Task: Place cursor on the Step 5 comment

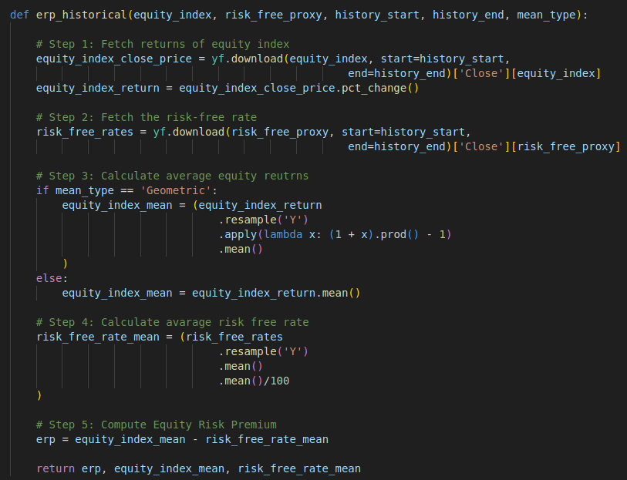Action: (156, 425)
